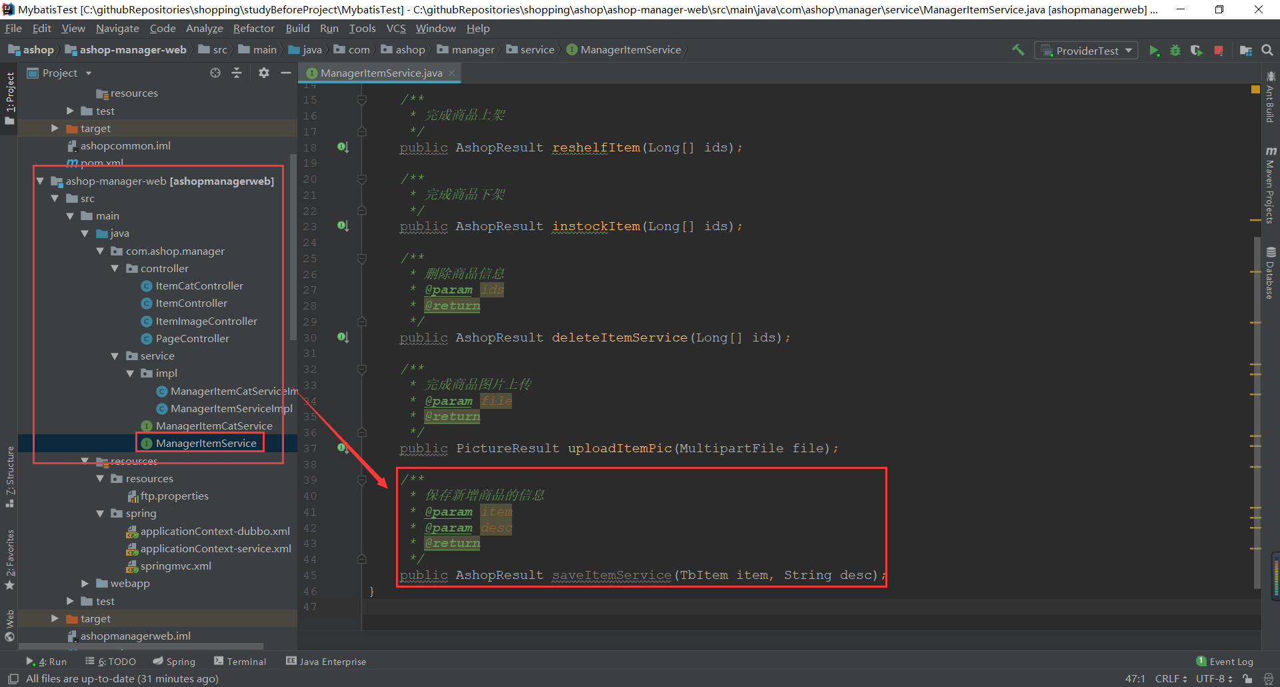This screenshot has width=1280, height=687.
Task: Open the VCS menu
Action: tap(396, 29)
